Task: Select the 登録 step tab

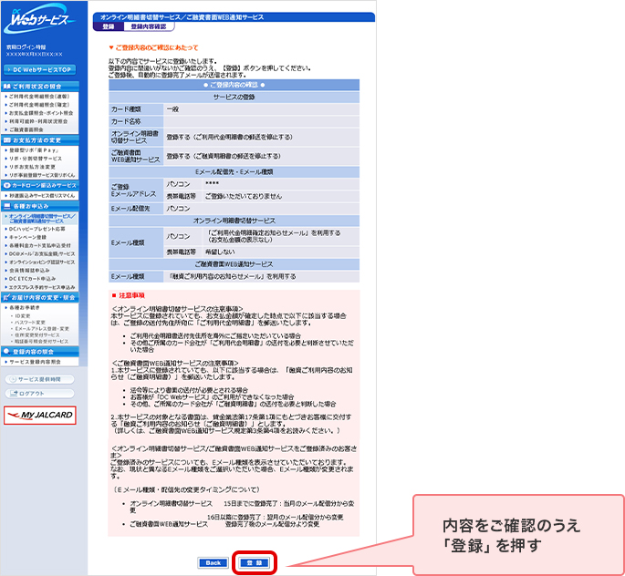Action: pyautogui.click(x=109, y=26)
